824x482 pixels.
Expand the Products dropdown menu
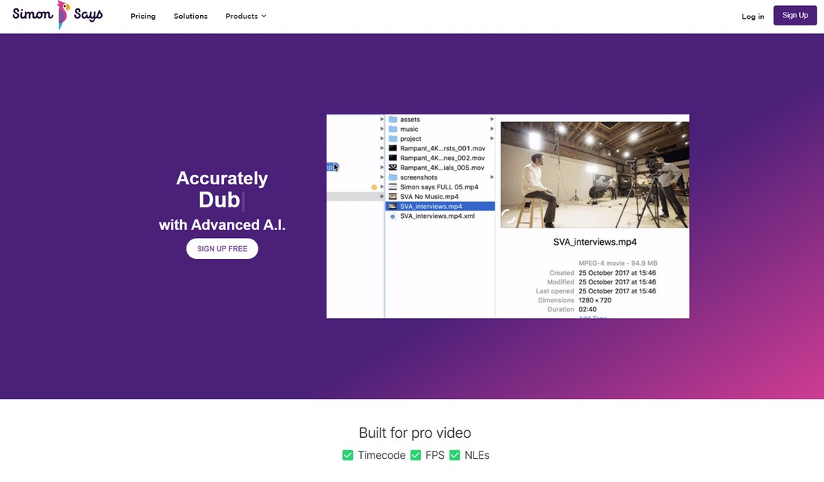coord(246,16)
